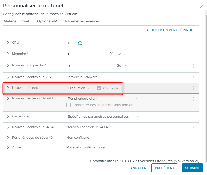This screenshot has width=207, height=175.
Task: Change the memory unit Go dropdown
Action: 121,54
